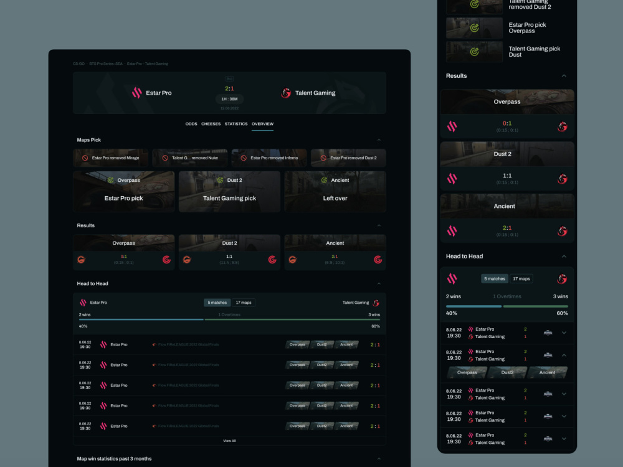Click blue 40% wins bar in mobile
The image size is (623, 467).
click(x=473, y=306)
